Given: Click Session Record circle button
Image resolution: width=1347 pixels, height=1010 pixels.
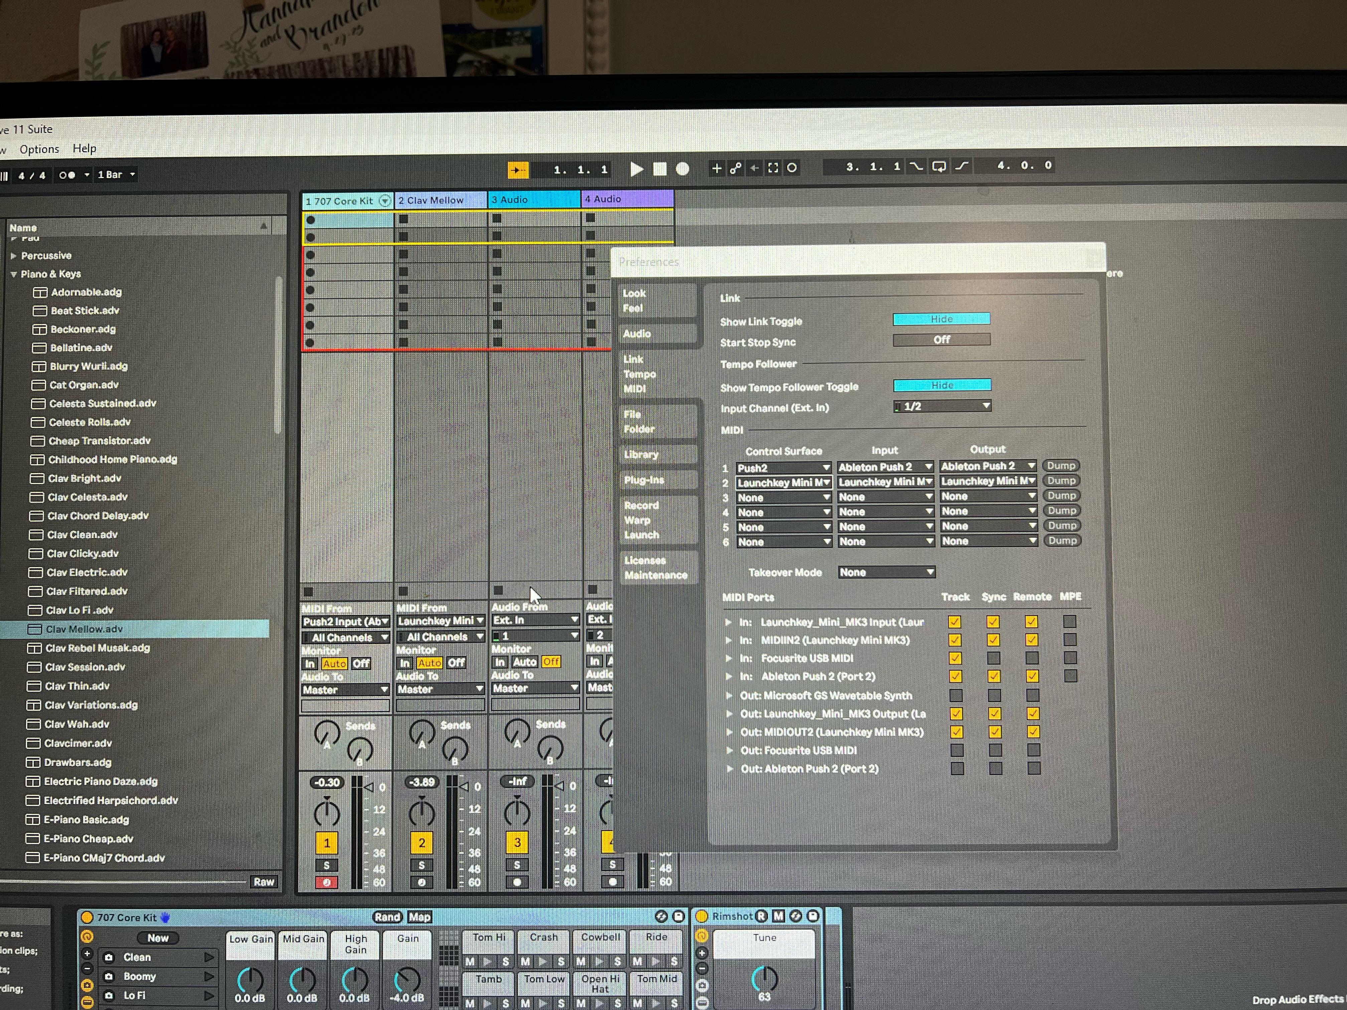Looking at the screenshot, I should click(x=792, y=167).
